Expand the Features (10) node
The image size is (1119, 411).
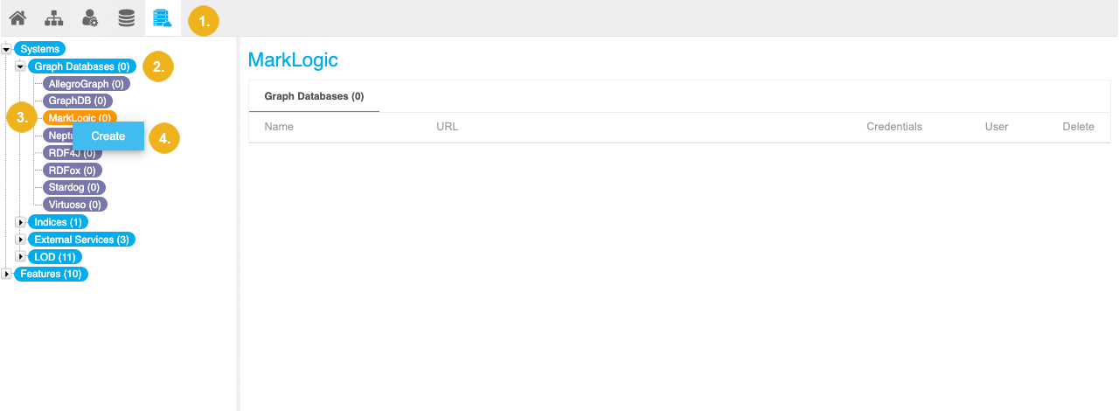[7, 274]
